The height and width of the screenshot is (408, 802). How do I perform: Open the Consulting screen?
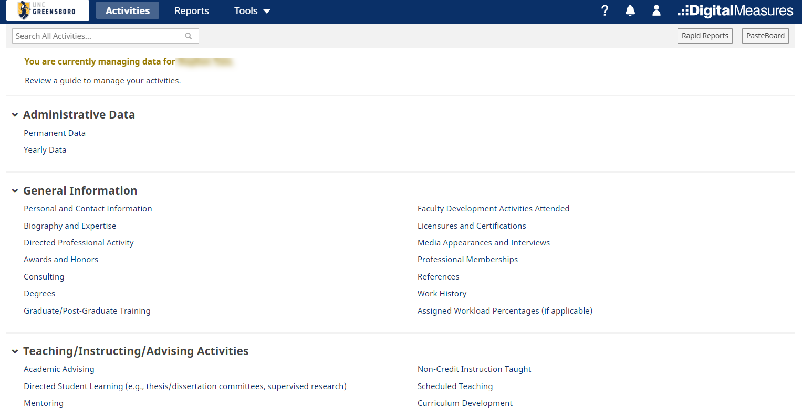44,277
